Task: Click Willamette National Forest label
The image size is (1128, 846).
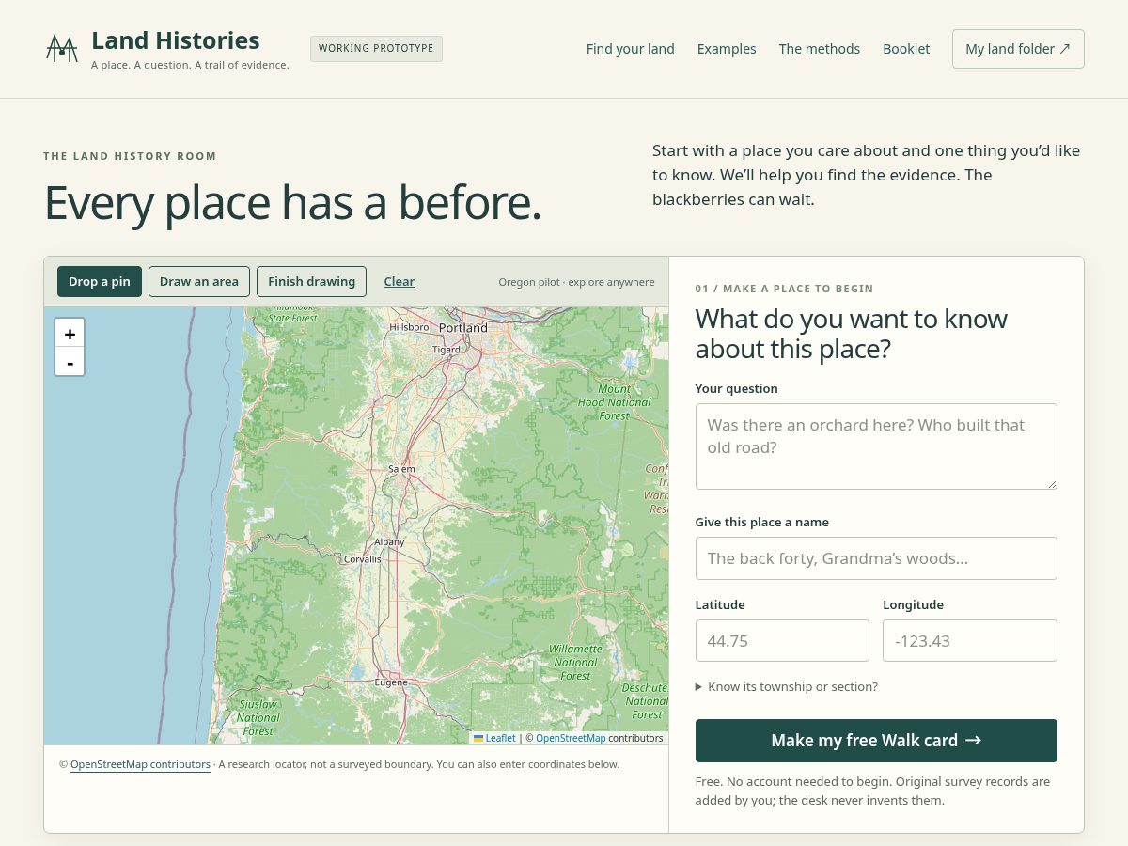Action: (575, 662)
